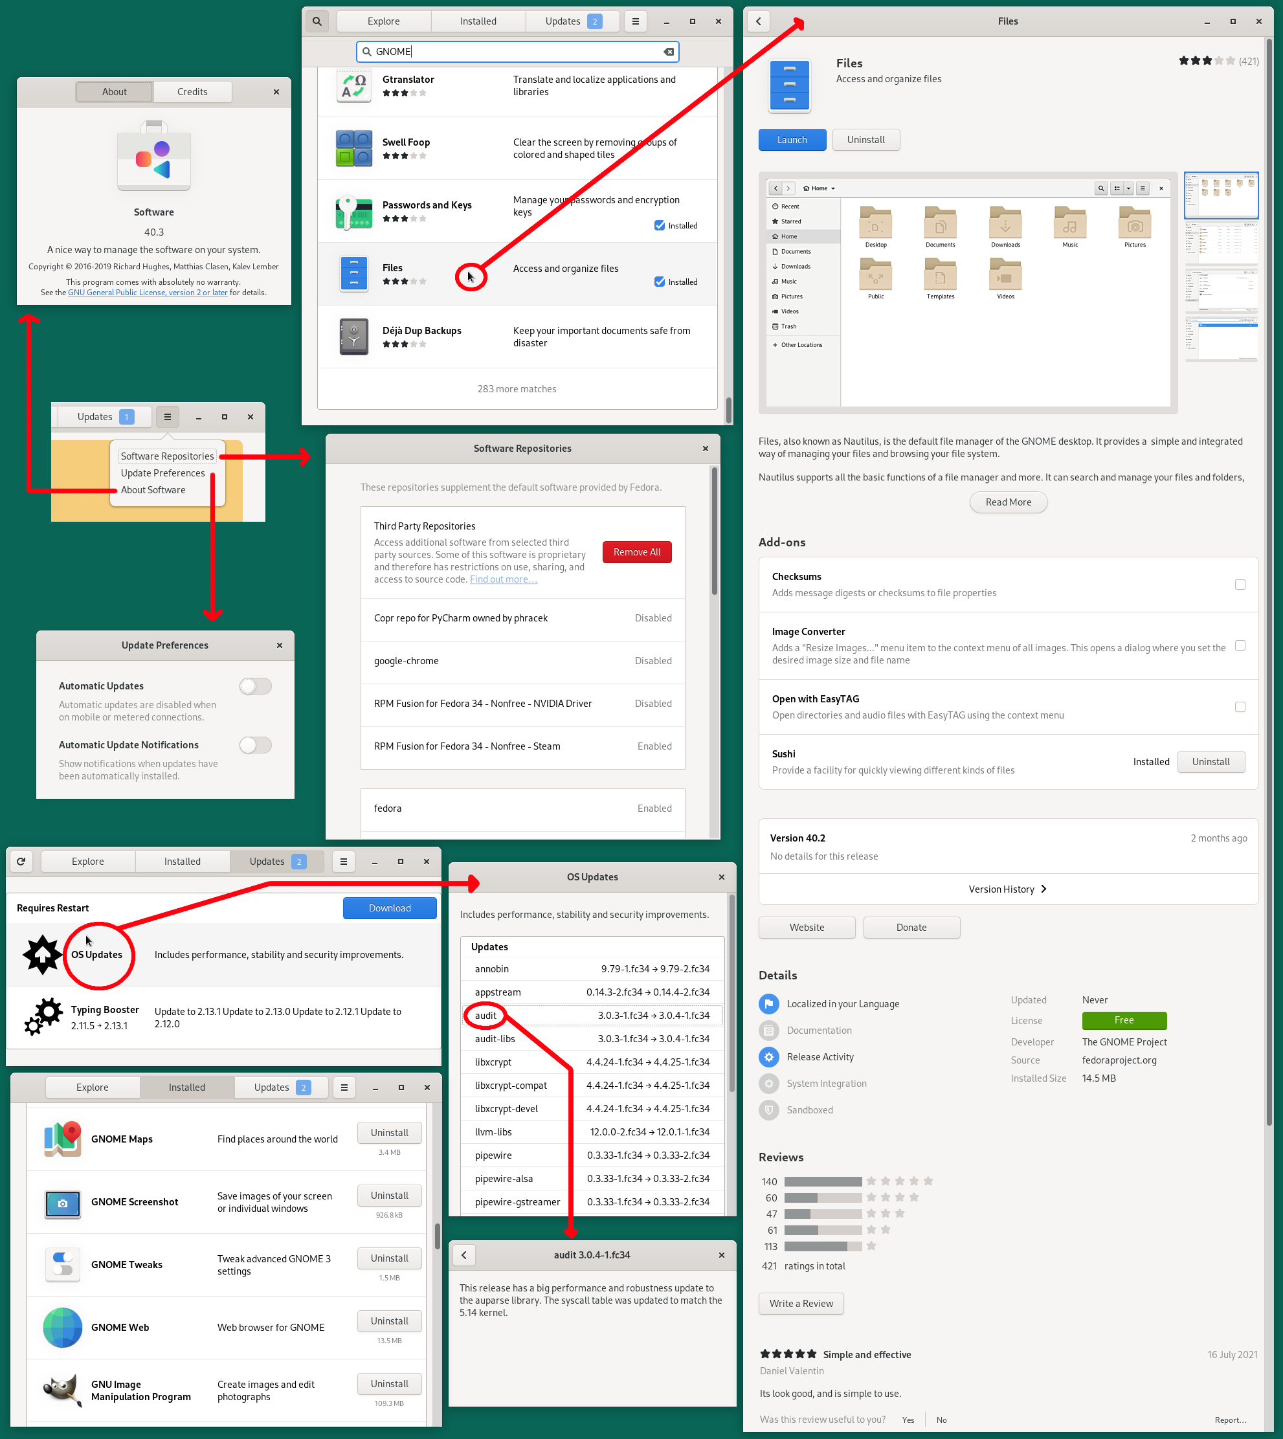
Task: Go back from the Files details page
Action: tap(759, 21)
